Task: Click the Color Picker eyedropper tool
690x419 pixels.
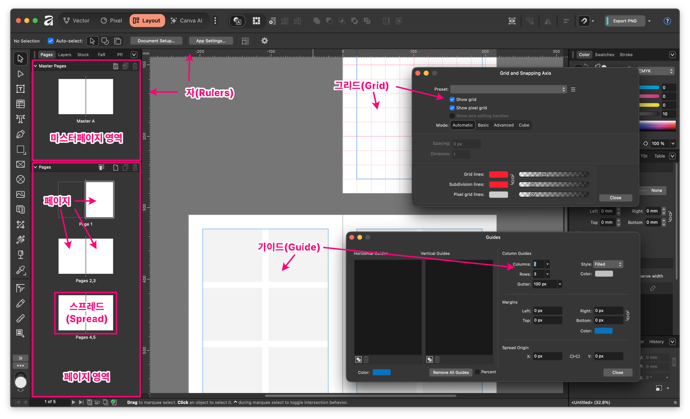Action: [20, 270]
